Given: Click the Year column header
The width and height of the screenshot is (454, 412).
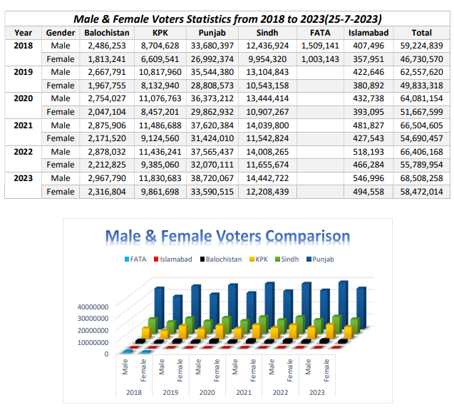Looking at the screenshot, I should pos(23,32).
